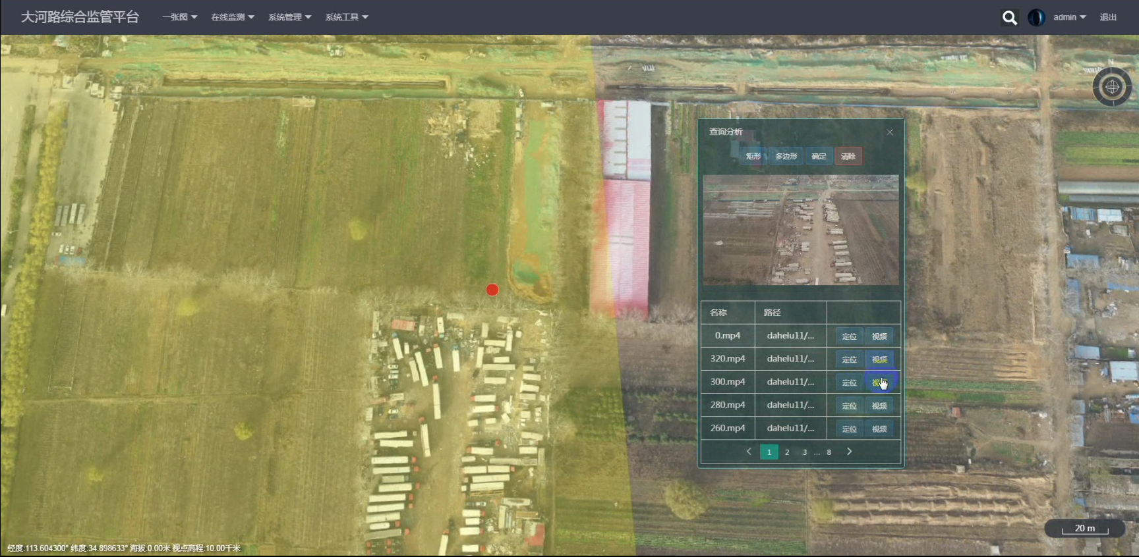
Task: Close the 查询分析 panel
Action: point(890,132)
